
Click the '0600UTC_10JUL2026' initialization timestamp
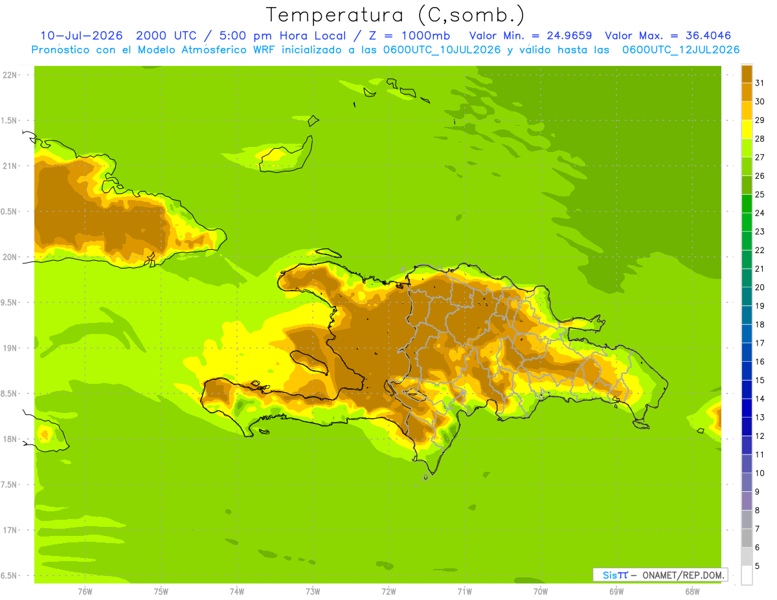click(x=439, y=49)
